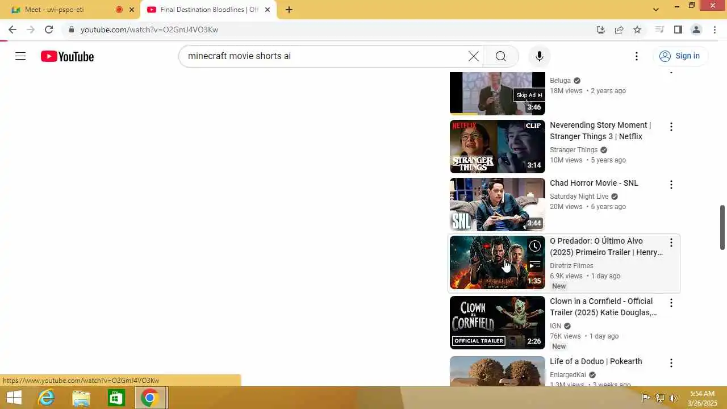Go to YouTube home via logo
The width and height of the screenshot is (727, 409).
(67, 56)
